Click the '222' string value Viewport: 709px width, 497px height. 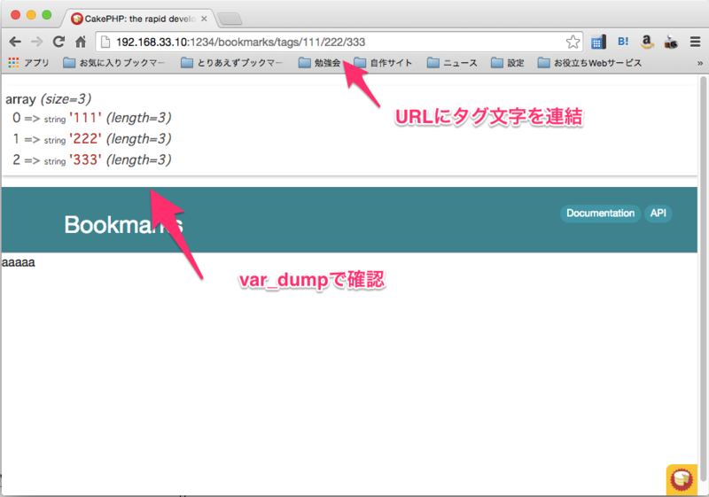(x=85, y=139)
